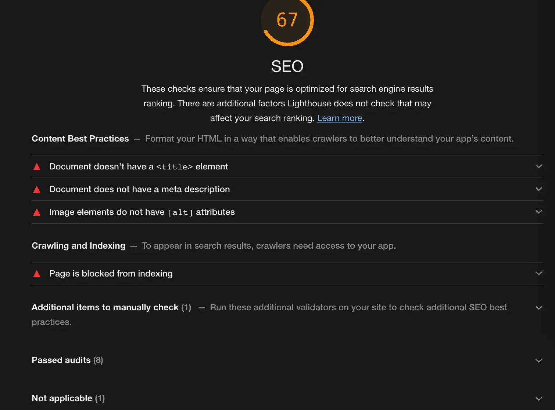Click the orange 67 SEO score gauge
The height and width of the screenshot is (410, 555).
(287, 20)
